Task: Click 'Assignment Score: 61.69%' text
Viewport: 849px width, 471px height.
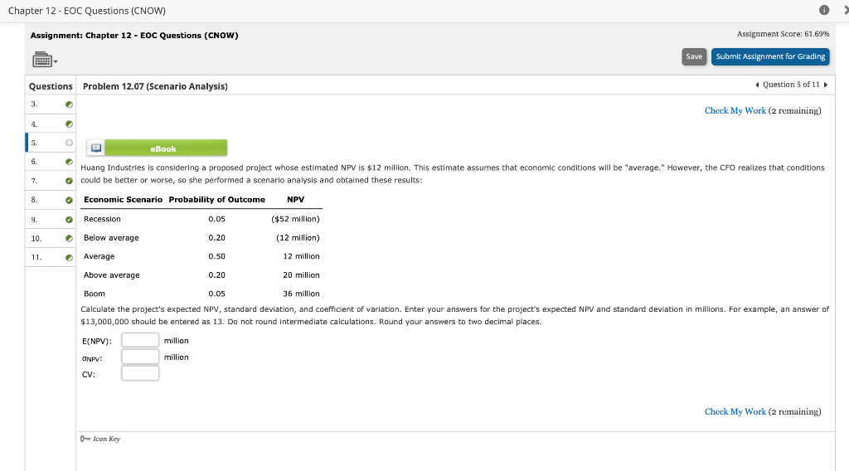Action: 783,33
